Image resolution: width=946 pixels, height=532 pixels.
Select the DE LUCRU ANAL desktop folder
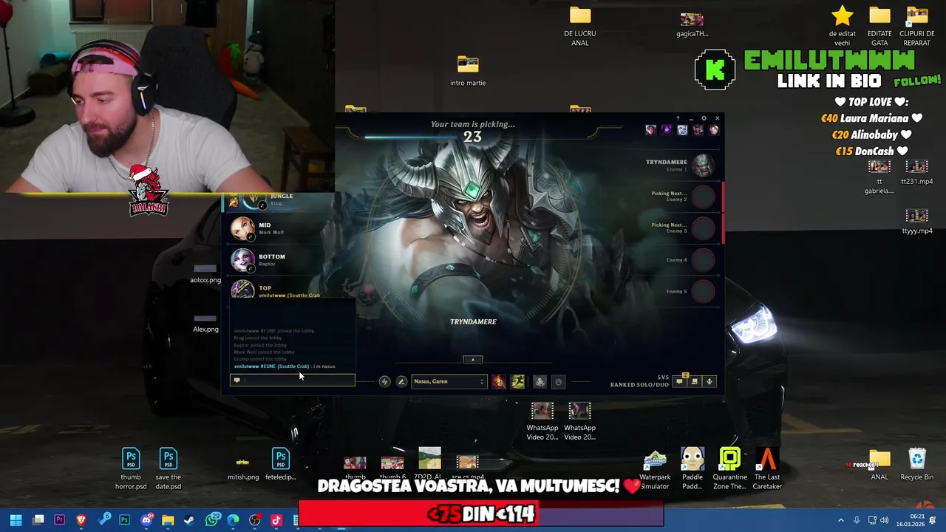pos(580,27)
